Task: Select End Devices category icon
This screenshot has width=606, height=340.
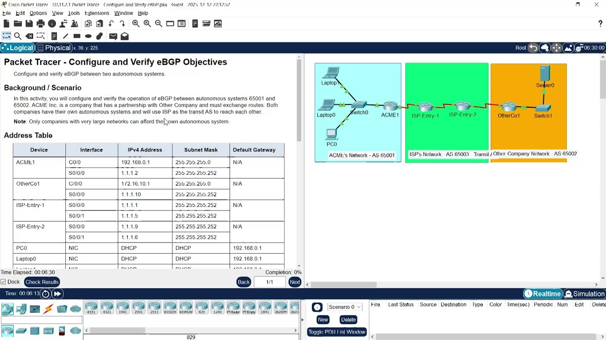Action: pyautogui.click(x=21, y=309)
